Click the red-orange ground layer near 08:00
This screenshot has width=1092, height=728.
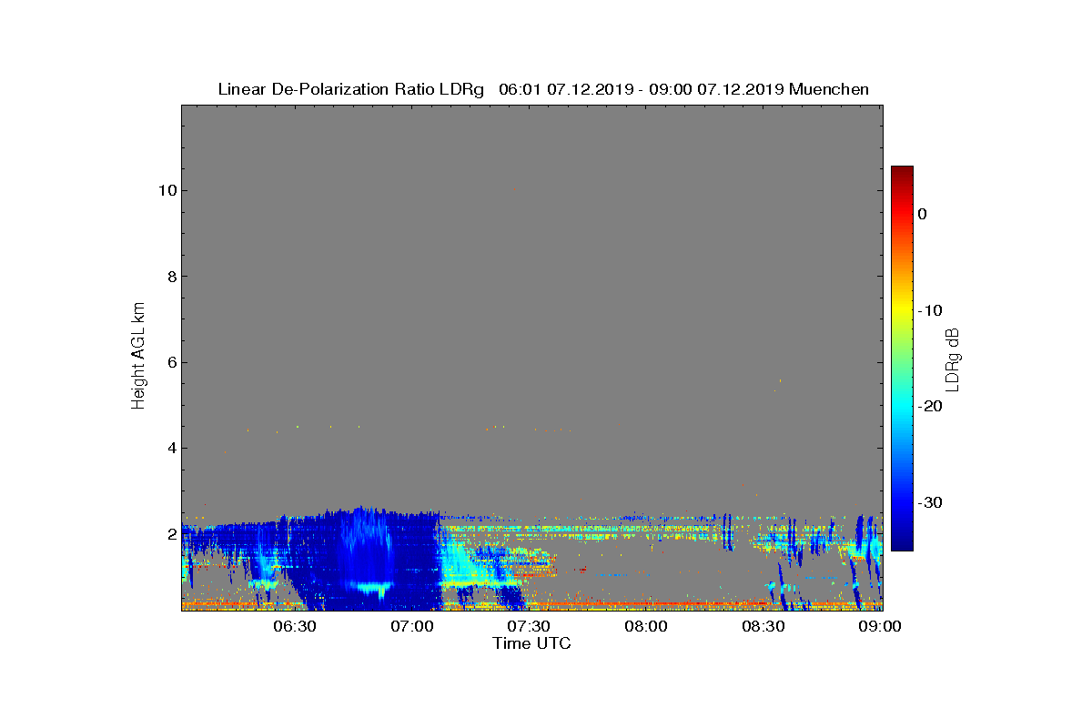(x=646, y=603)
